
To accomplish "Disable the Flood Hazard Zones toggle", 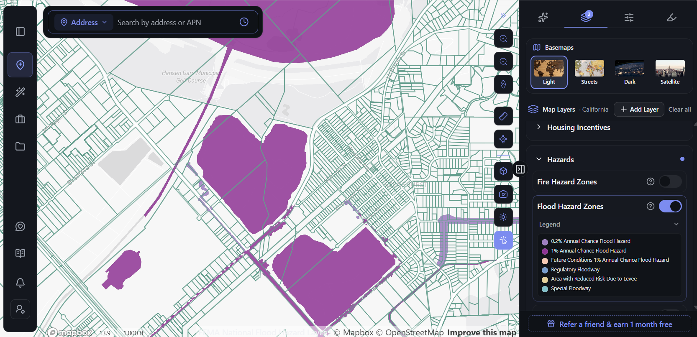I will (670, 206).
